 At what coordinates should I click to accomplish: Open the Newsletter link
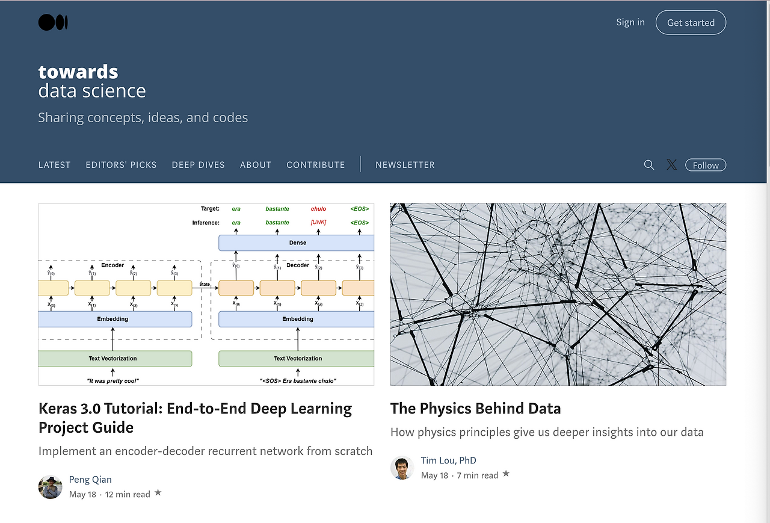[x=405, y=165]
